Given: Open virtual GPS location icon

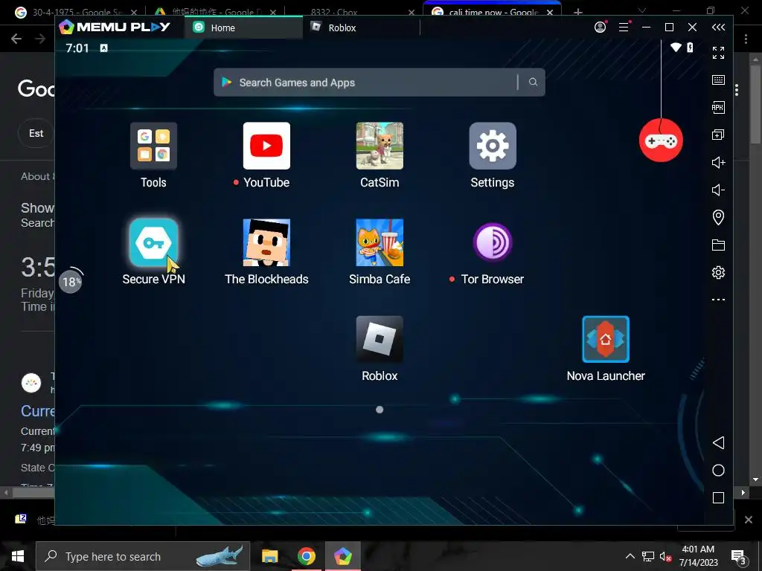Looking at the screenshot, I should 718,218.
